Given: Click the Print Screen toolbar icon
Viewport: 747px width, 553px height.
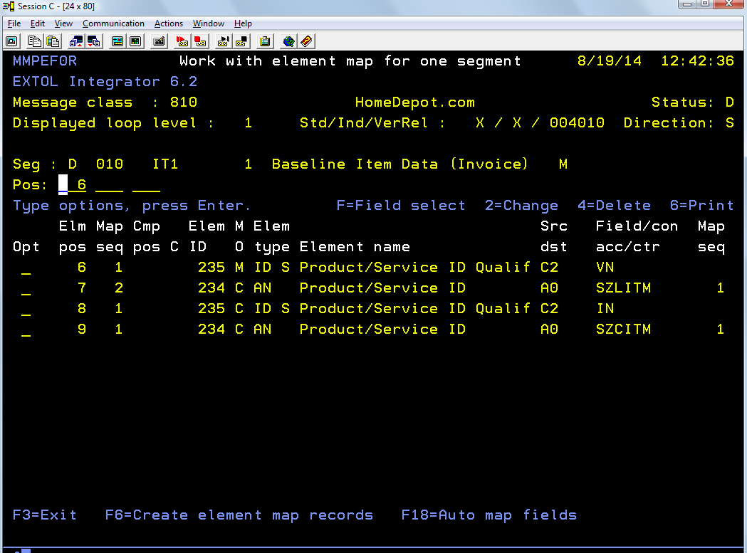Looking at the screenshot, I should point(11,41).
